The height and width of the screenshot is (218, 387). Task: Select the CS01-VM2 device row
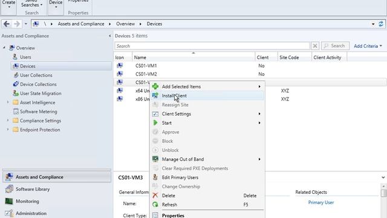(x=250, y=74)
